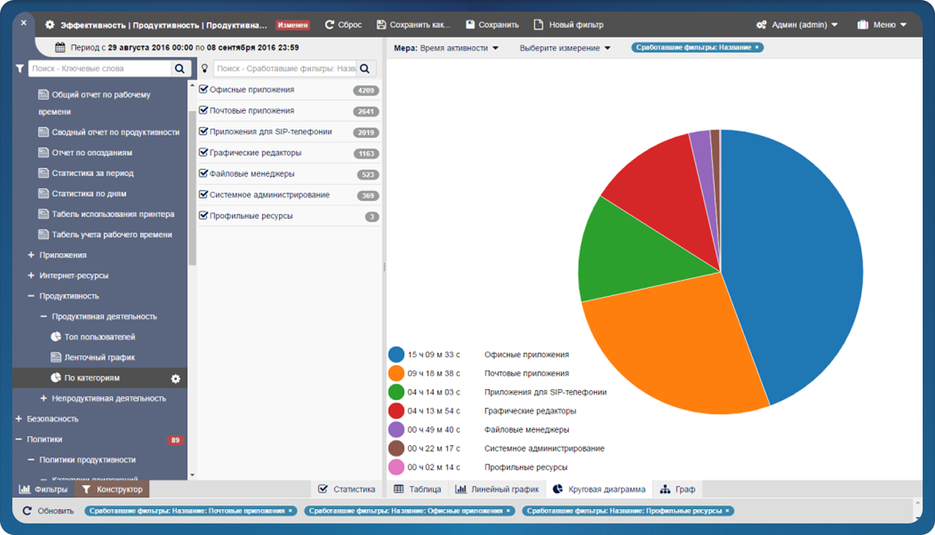935x535 pixels.
Task: Click the Сохранить button
Action: [x=492, y=25]
